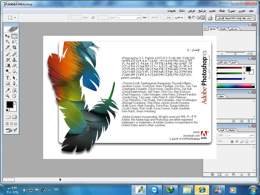
Task: Open the status bar info arrow menu
Action: click(60, 180)
